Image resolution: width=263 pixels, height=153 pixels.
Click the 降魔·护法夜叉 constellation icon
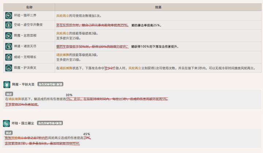coord(8,68)
